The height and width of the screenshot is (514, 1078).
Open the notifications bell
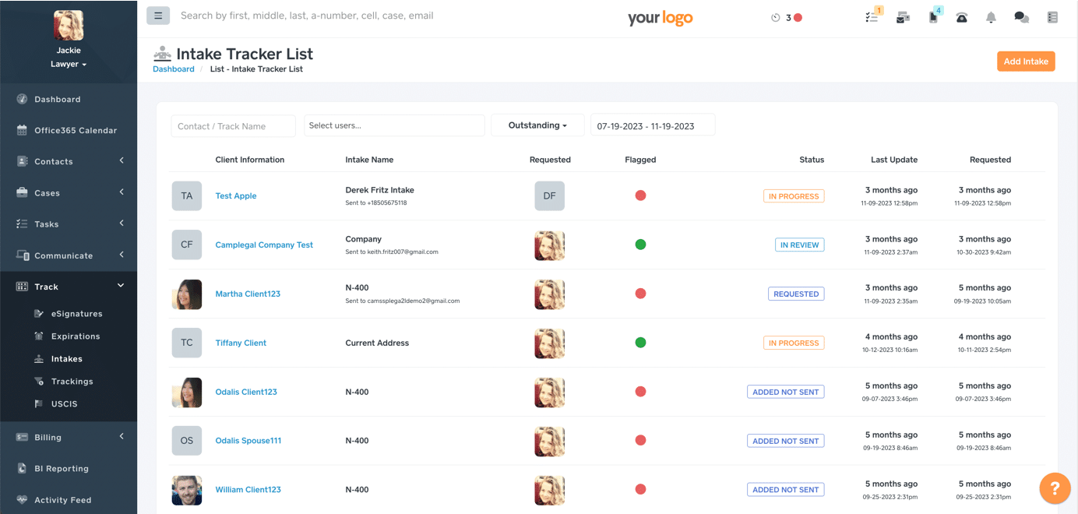991,17
